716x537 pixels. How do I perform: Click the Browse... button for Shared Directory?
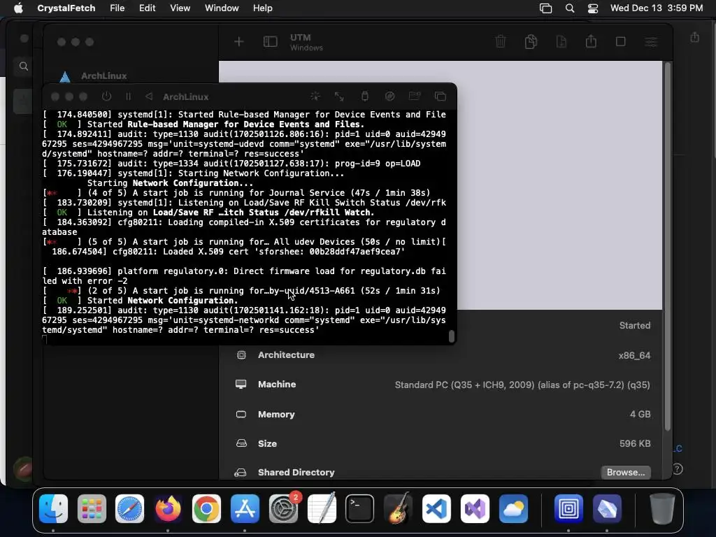point(626,472)
